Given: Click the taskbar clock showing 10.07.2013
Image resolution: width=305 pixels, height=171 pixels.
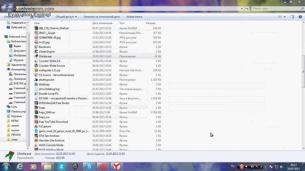Looking at the screenshot, I should click(294, 167).
